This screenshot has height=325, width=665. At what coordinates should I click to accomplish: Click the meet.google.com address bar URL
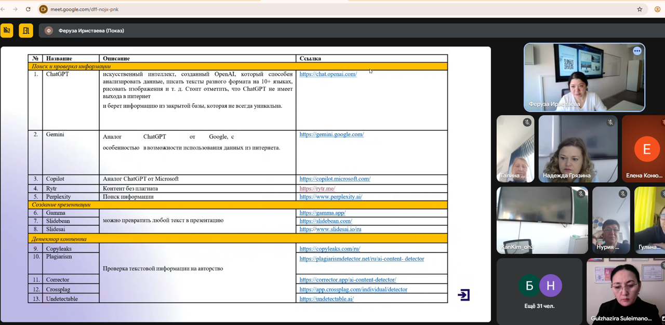tap(84, 9)
